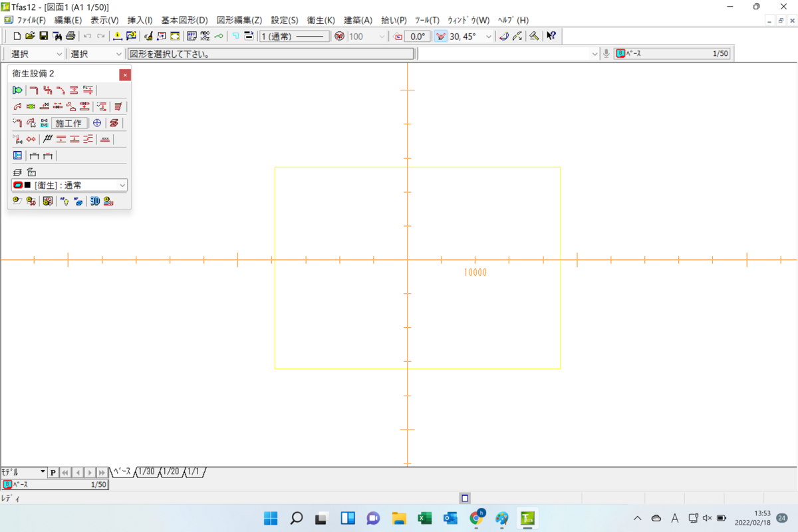Select the FL level pipe icon in palette
Viewport: 798px width, 532px height.
pyautogui.click(x=88, y=90)
